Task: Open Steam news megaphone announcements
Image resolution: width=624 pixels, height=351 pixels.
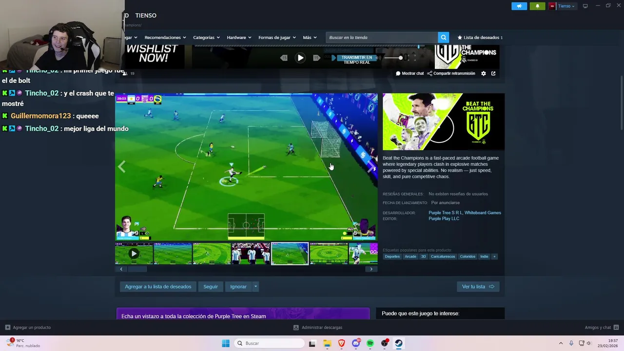Action: coord(519,6)
